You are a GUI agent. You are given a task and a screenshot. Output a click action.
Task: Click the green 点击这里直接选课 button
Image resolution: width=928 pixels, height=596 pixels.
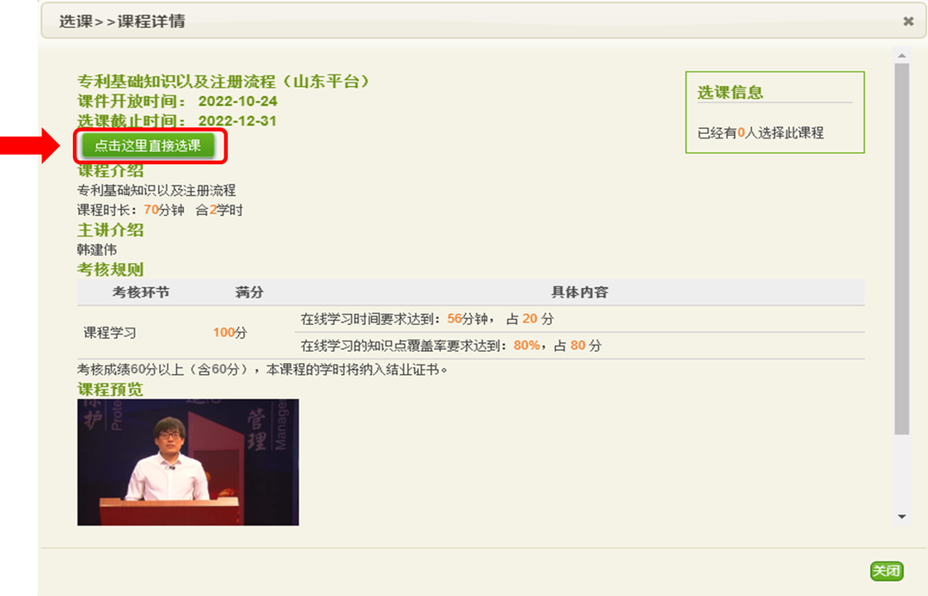click(x=148, y=145)
